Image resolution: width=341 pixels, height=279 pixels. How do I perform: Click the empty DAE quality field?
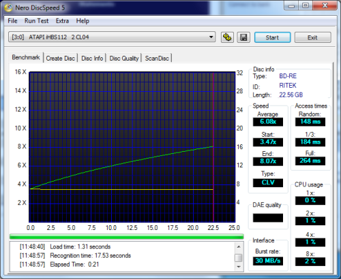pos(268,218)
